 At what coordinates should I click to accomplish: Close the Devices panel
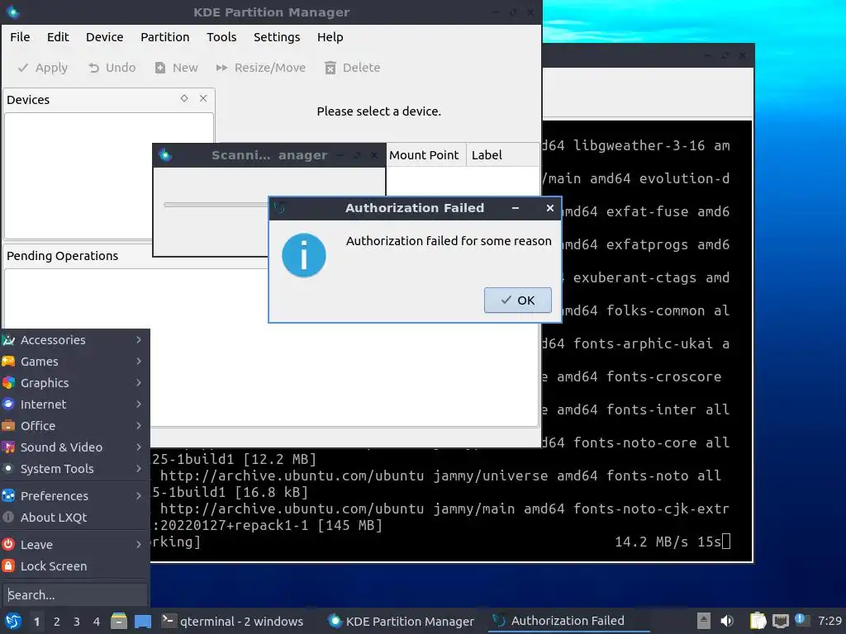(x=203, y=99)
